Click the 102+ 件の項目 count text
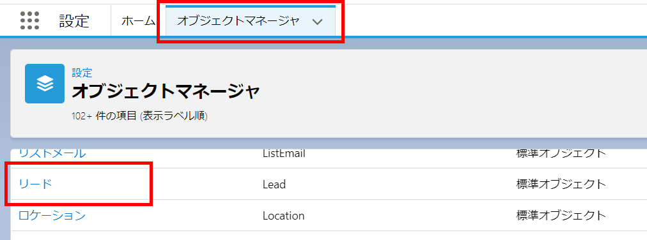647x240 pixels. [x=104, y=116]
